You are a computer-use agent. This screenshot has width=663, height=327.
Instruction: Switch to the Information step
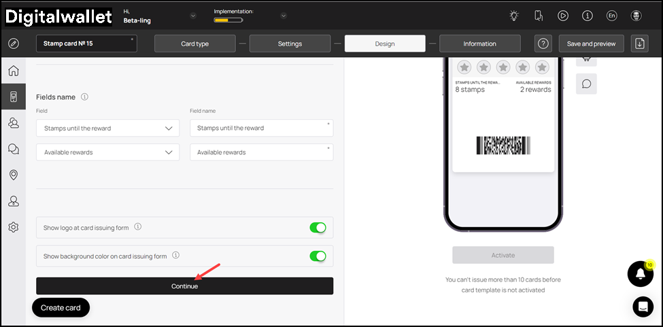click(480, 44)
